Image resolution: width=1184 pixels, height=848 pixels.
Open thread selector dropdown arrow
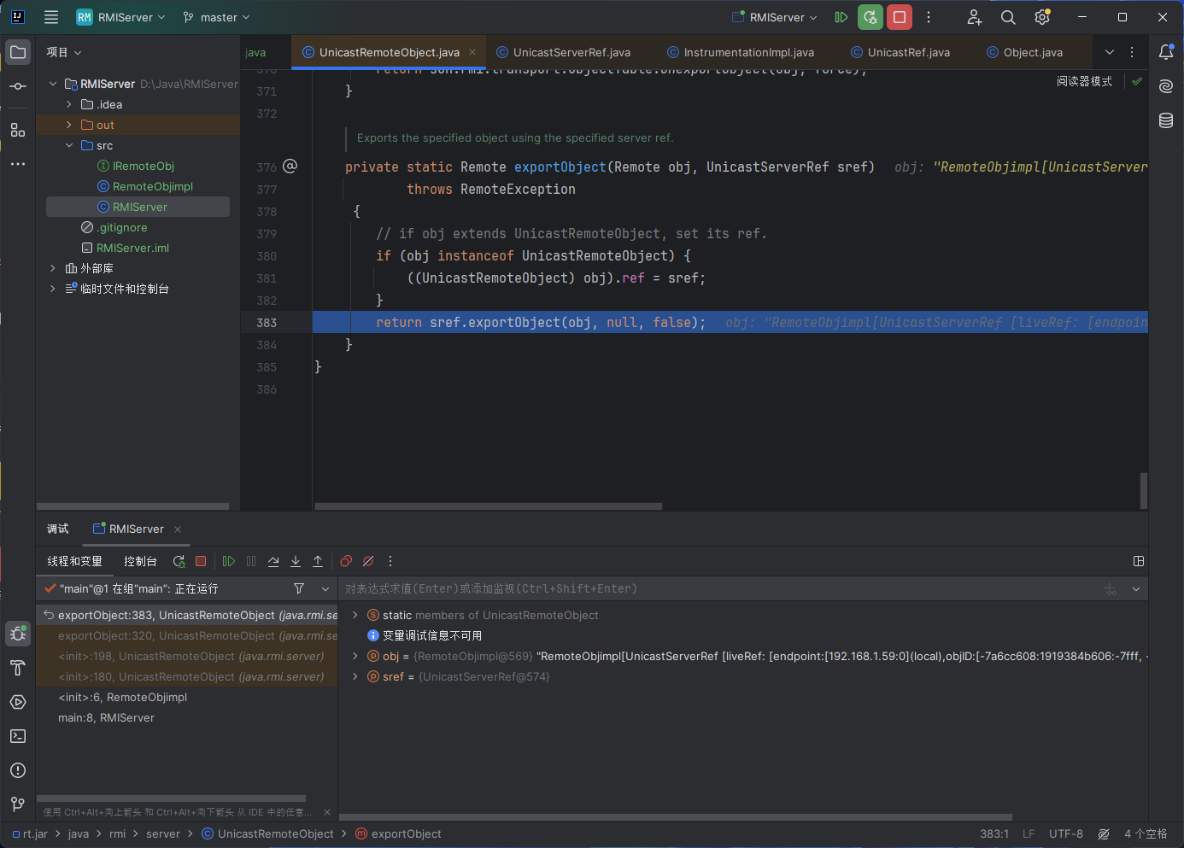(325, 588)
